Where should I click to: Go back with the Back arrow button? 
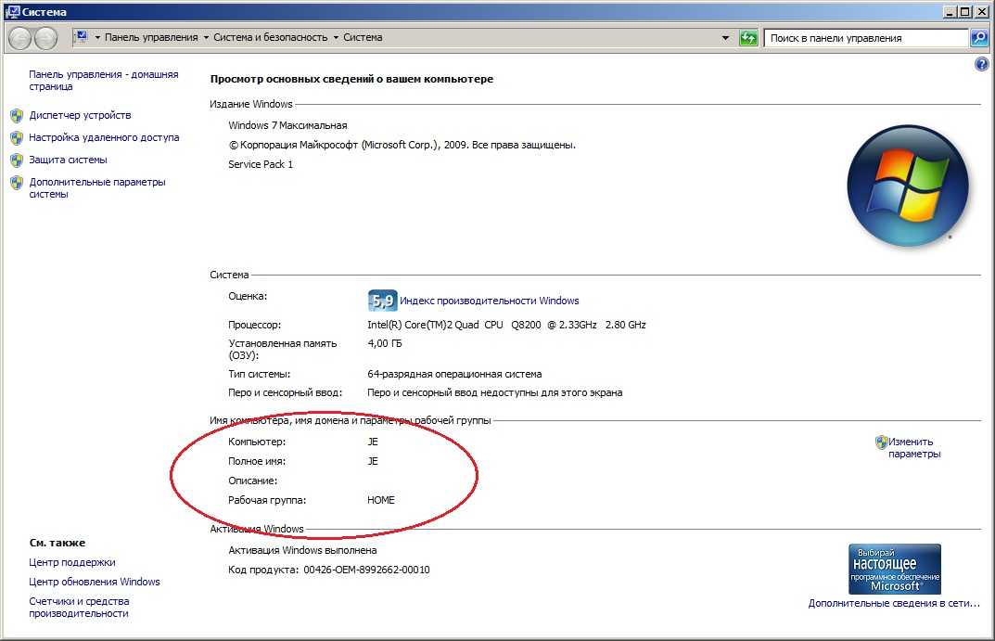pos(20,39)
